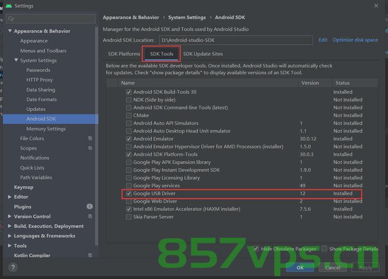This screenshot has height=279, width=388.
Task: Sort table by Status column header
Action: (x=355, y=83)
